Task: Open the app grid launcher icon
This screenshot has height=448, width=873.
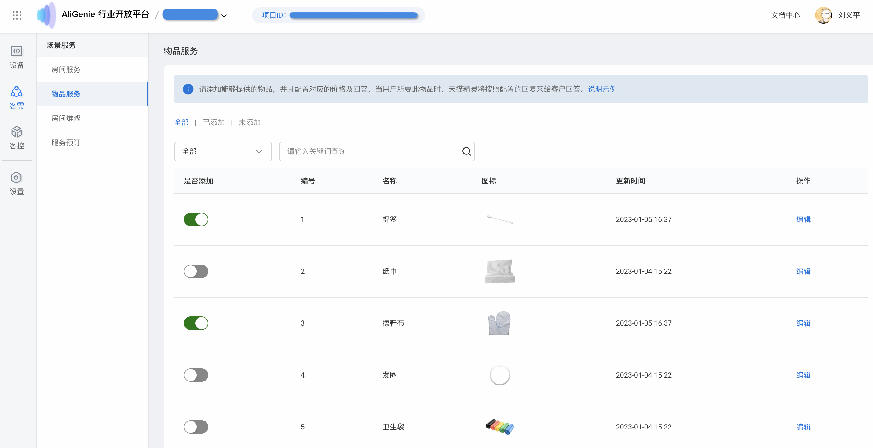Action: click(x=17, y=15)
